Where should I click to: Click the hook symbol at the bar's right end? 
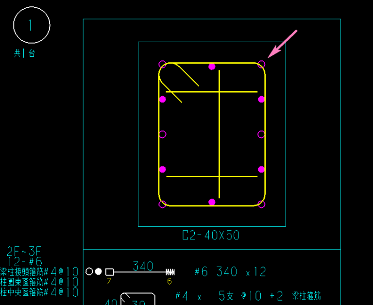click(170, 272)
